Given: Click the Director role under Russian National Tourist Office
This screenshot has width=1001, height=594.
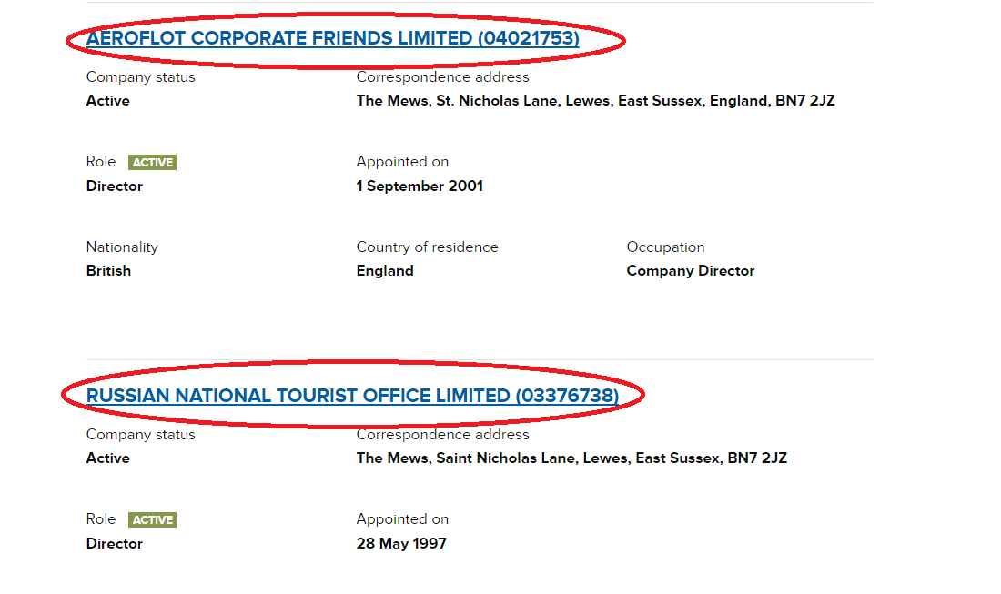Looking at the screenshot, I should tap(115, 544).
